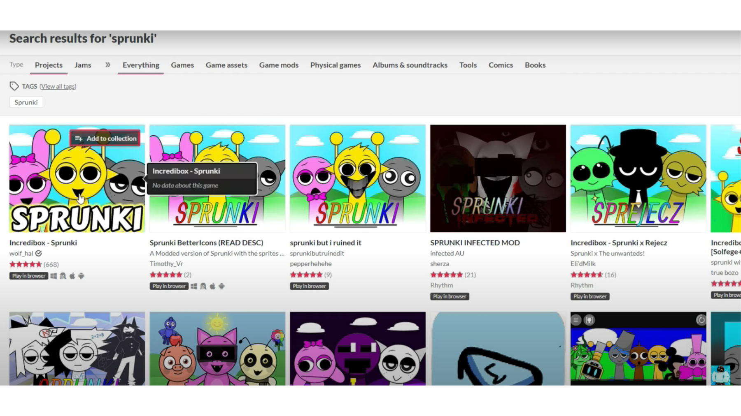This screenshot has width=741, height=416.
Task: Open purple robot character thumbnail
Action: (358, 349)
